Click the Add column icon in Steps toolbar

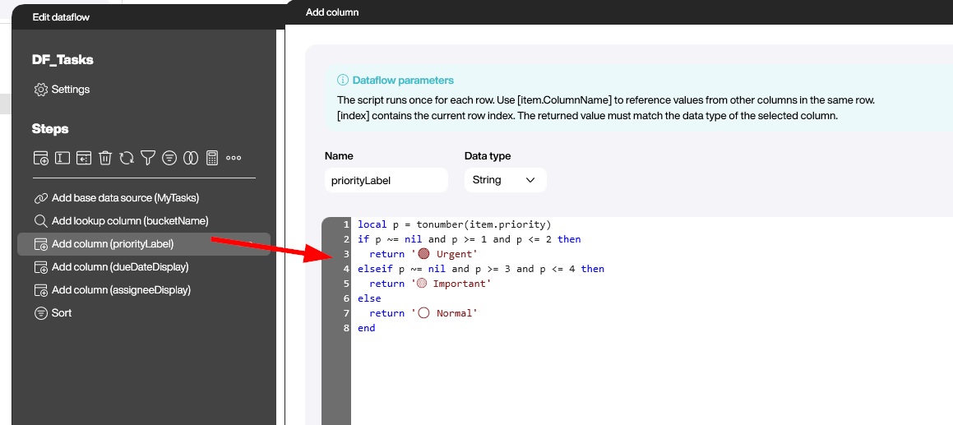(41, 158)
